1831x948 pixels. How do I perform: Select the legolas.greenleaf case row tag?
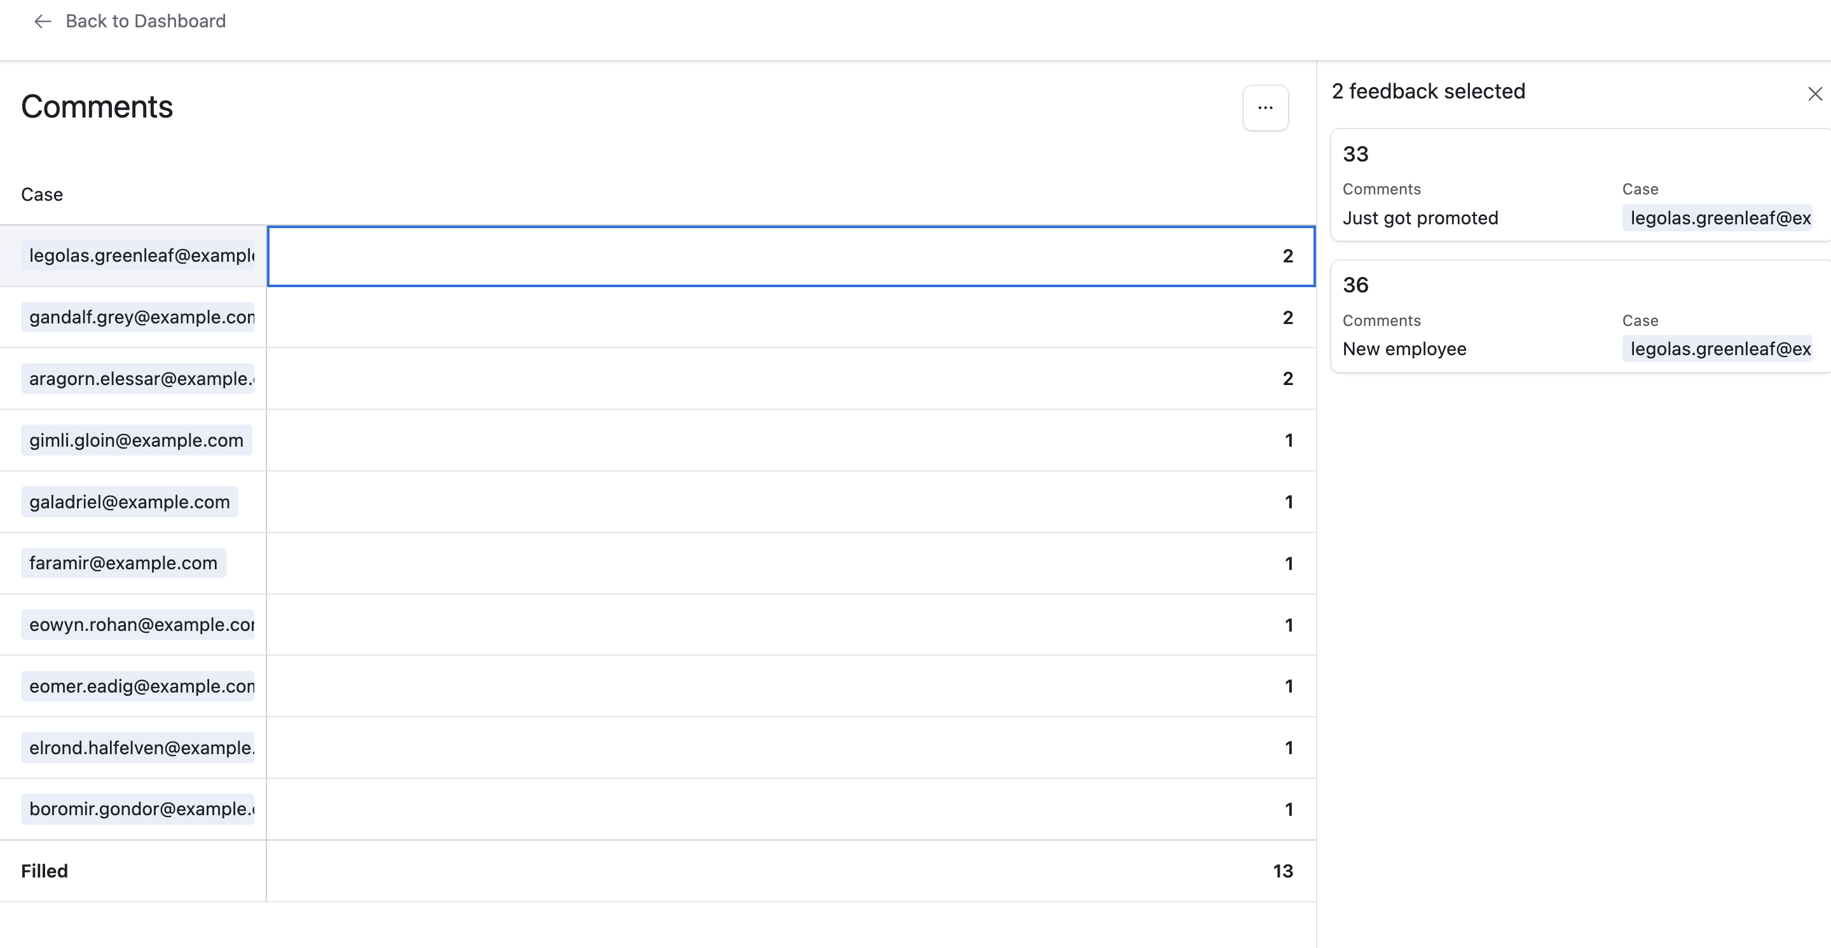point(138,255)
